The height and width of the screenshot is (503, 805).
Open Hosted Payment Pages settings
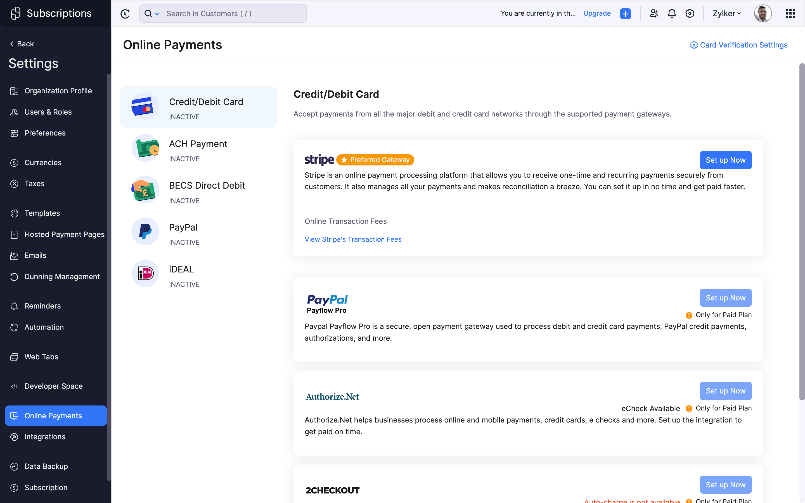(x=56, y=234)
